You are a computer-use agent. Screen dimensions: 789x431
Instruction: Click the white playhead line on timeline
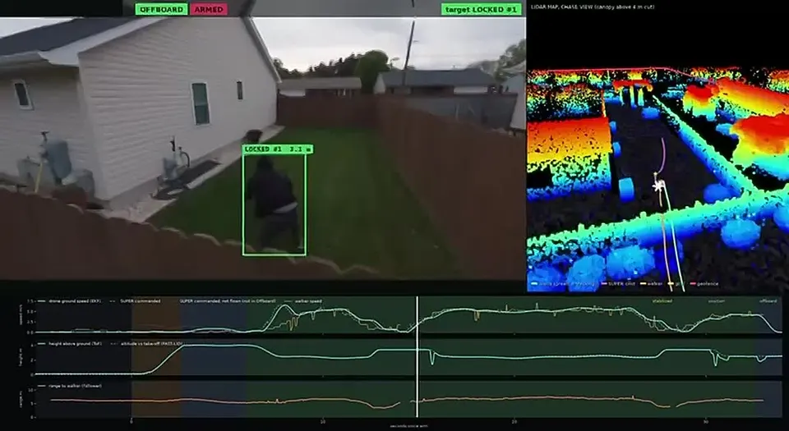[418, 356]
